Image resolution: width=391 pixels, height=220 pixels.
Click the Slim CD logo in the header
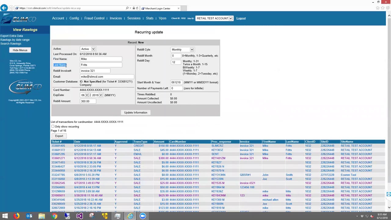point(19,19)
